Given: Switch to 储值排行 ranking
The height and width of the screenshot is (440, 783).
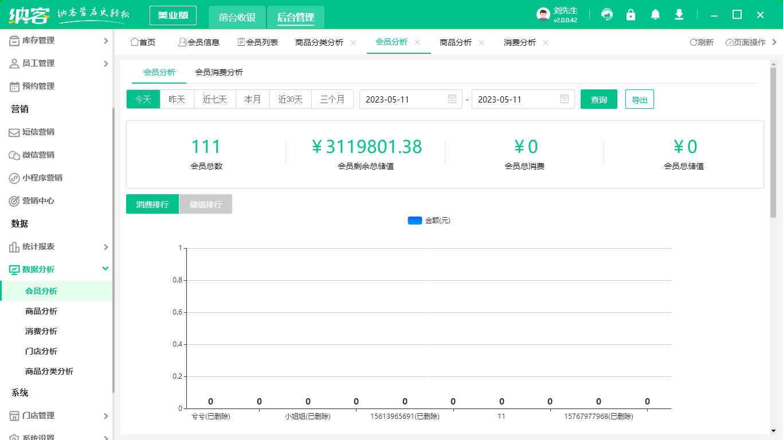Looking at the screenshot, I should pyautogui.click(x=206, y=205).
